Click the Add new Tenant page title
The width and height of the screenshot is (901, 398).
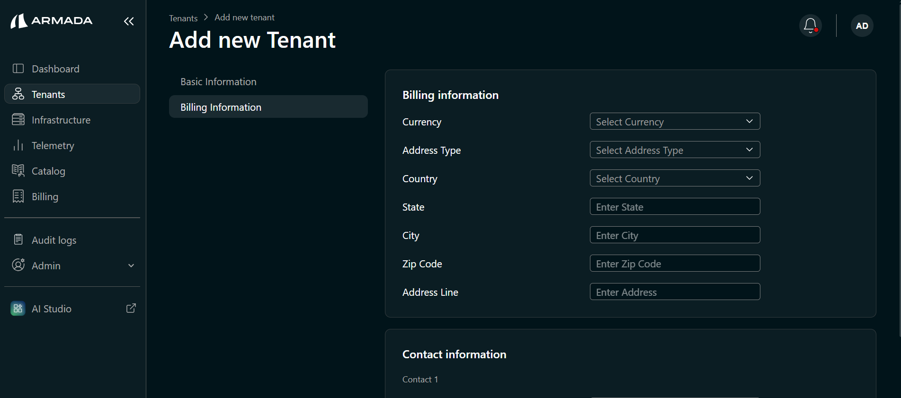pos(252,40)
